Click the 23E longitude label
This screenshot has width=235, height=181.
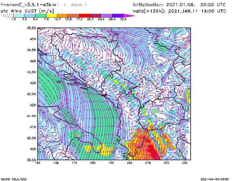click(185, 163)
